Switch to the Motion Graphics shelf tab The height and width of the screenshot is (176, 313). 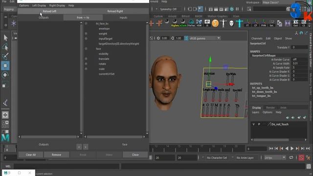point(217,16)
